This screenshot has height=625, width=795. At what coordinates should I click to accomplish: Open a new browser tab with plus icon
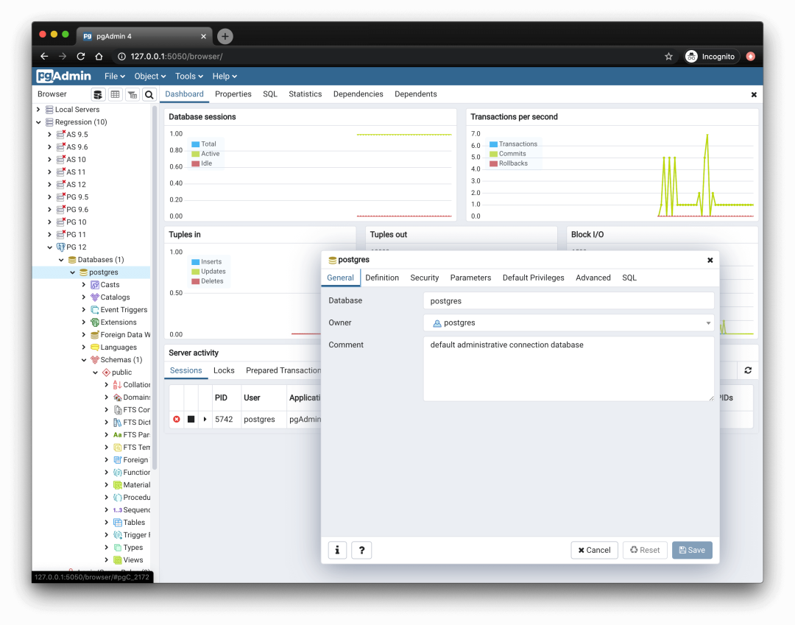[225, 36]
